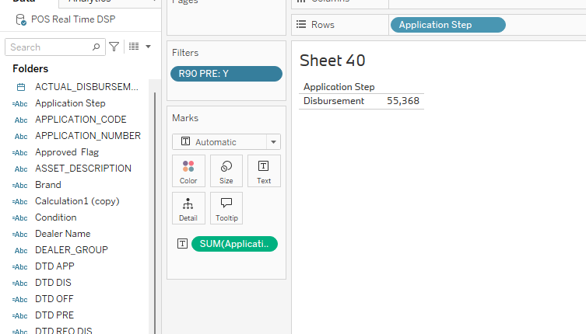The height and width of the screenshot is (334, 586).
Task: Select the DTD APP field
Action: [x=54, y=266]
